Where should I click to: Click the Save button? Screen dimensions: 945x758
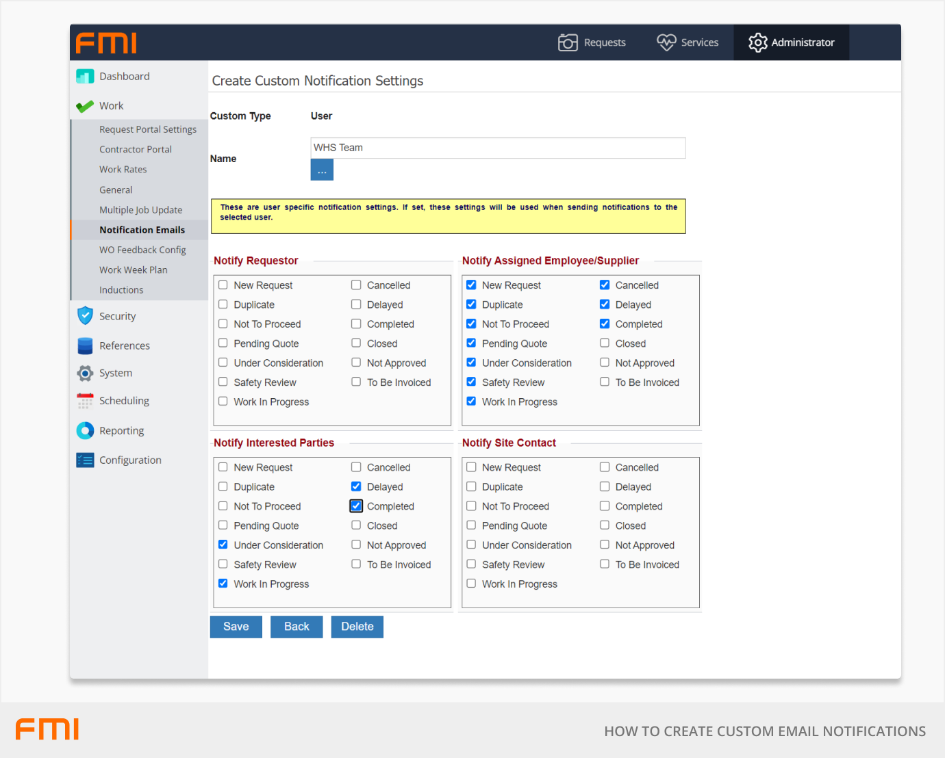click(x=236, y=627)
